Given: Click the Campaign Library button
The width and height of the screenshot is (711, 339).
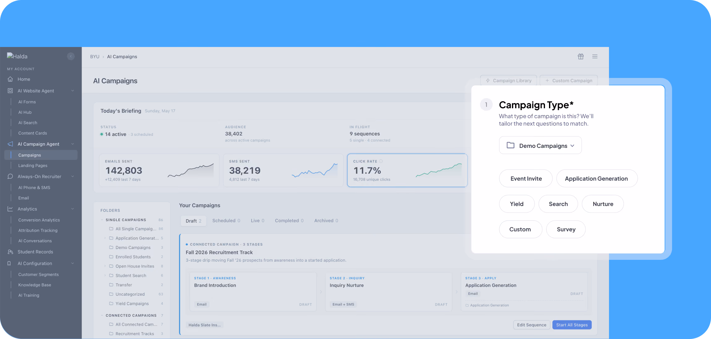Looking at the screenshot, I should pos(509,80).
